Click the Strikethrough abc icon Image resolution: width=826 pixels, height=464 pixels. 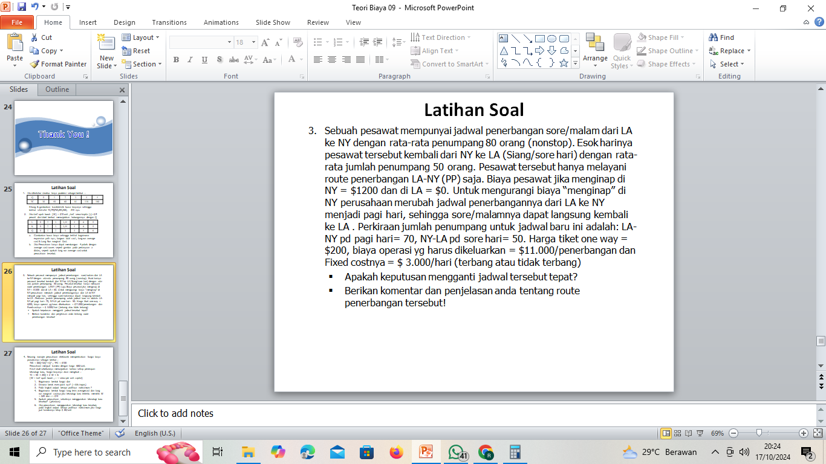tap(233, 60)
